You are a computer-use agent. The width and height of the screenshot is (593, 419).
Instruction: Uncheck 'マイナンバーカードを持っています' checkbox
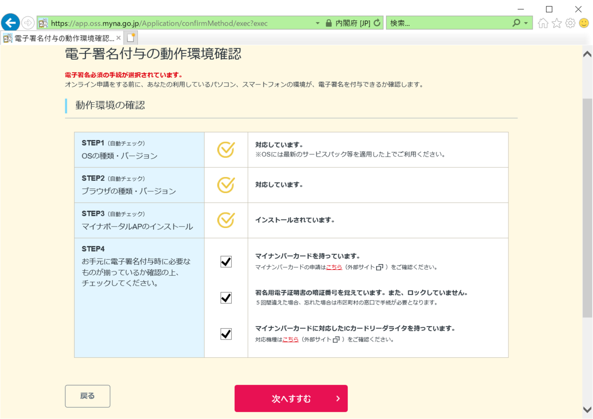click(226, 262)
